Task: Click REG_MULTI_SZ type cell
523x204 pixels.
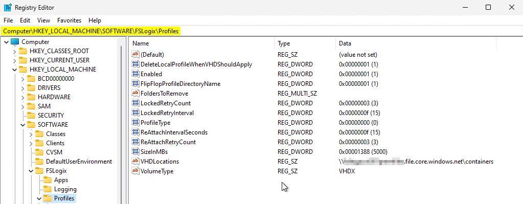Action: point(297,94)
